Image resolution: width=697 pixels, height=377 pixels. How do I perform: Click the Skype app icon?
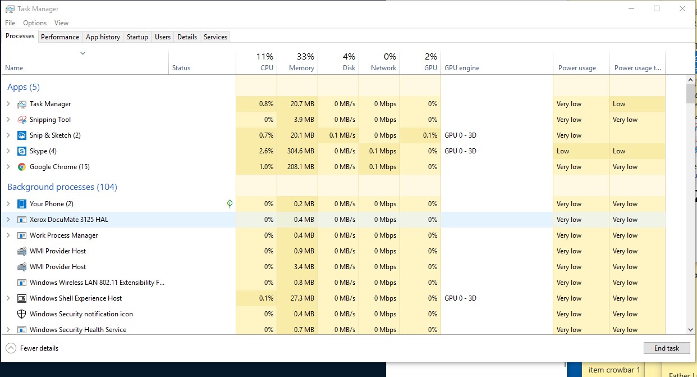22,151
